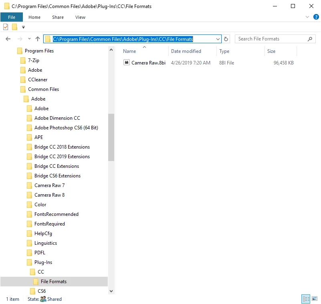
Task: Select Bridge CC 2019 Extensions folder
Action: tap(62, 157)
